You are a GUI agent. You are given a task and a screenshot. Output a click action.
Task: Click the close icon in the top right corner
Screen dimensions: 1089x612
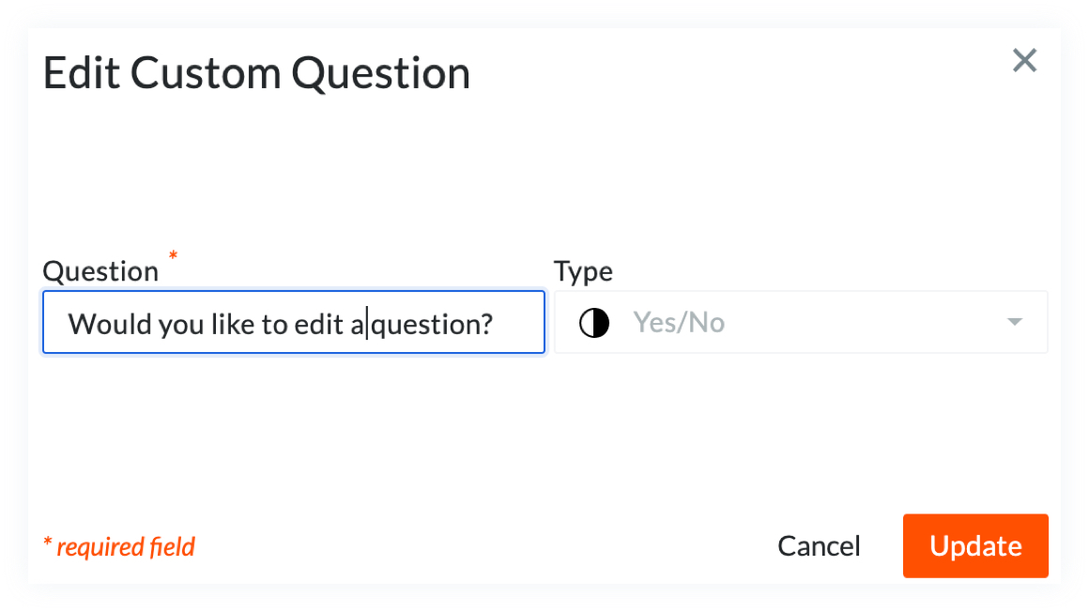pos(1024,60)
